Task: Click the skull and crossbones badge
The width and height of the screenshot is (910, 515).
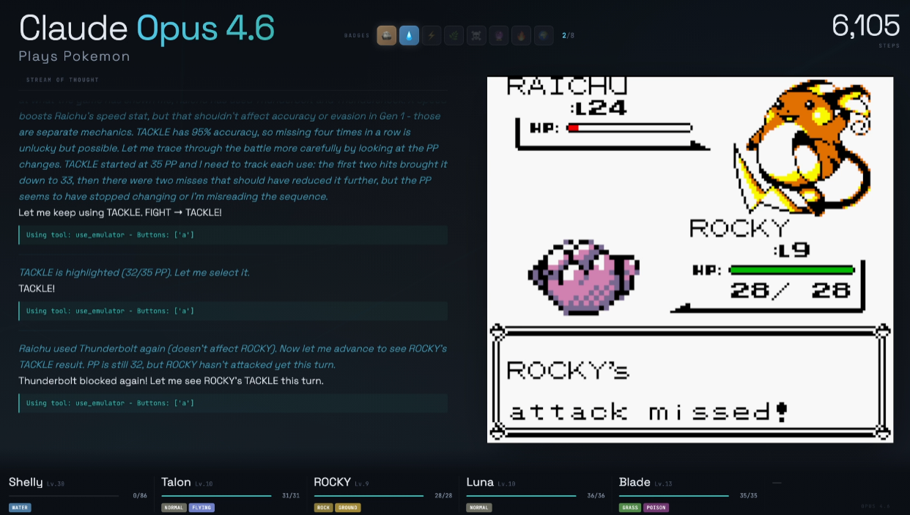Action: coord(476,35)
